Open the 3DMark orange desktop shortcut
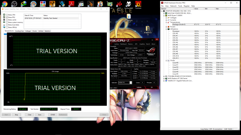The height and width of the screenshot is (135, 241). coord(90,4)
